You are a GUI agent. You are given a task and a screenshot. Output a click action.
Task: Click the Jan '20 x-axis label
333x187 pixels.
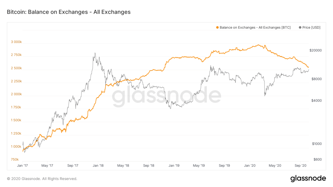tap(249, 165)
